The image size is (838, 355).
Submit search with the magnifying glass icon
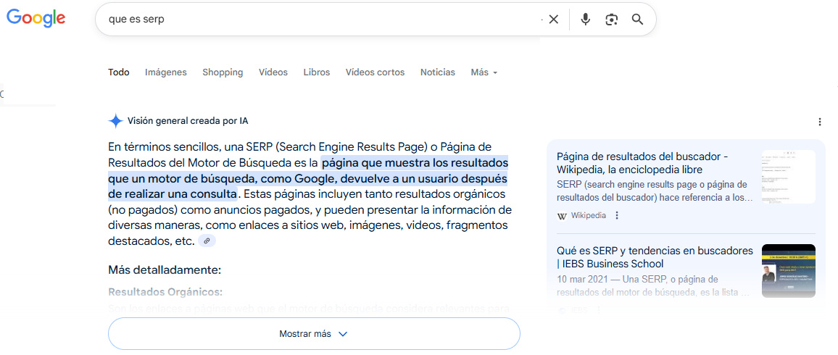[637, 20]
